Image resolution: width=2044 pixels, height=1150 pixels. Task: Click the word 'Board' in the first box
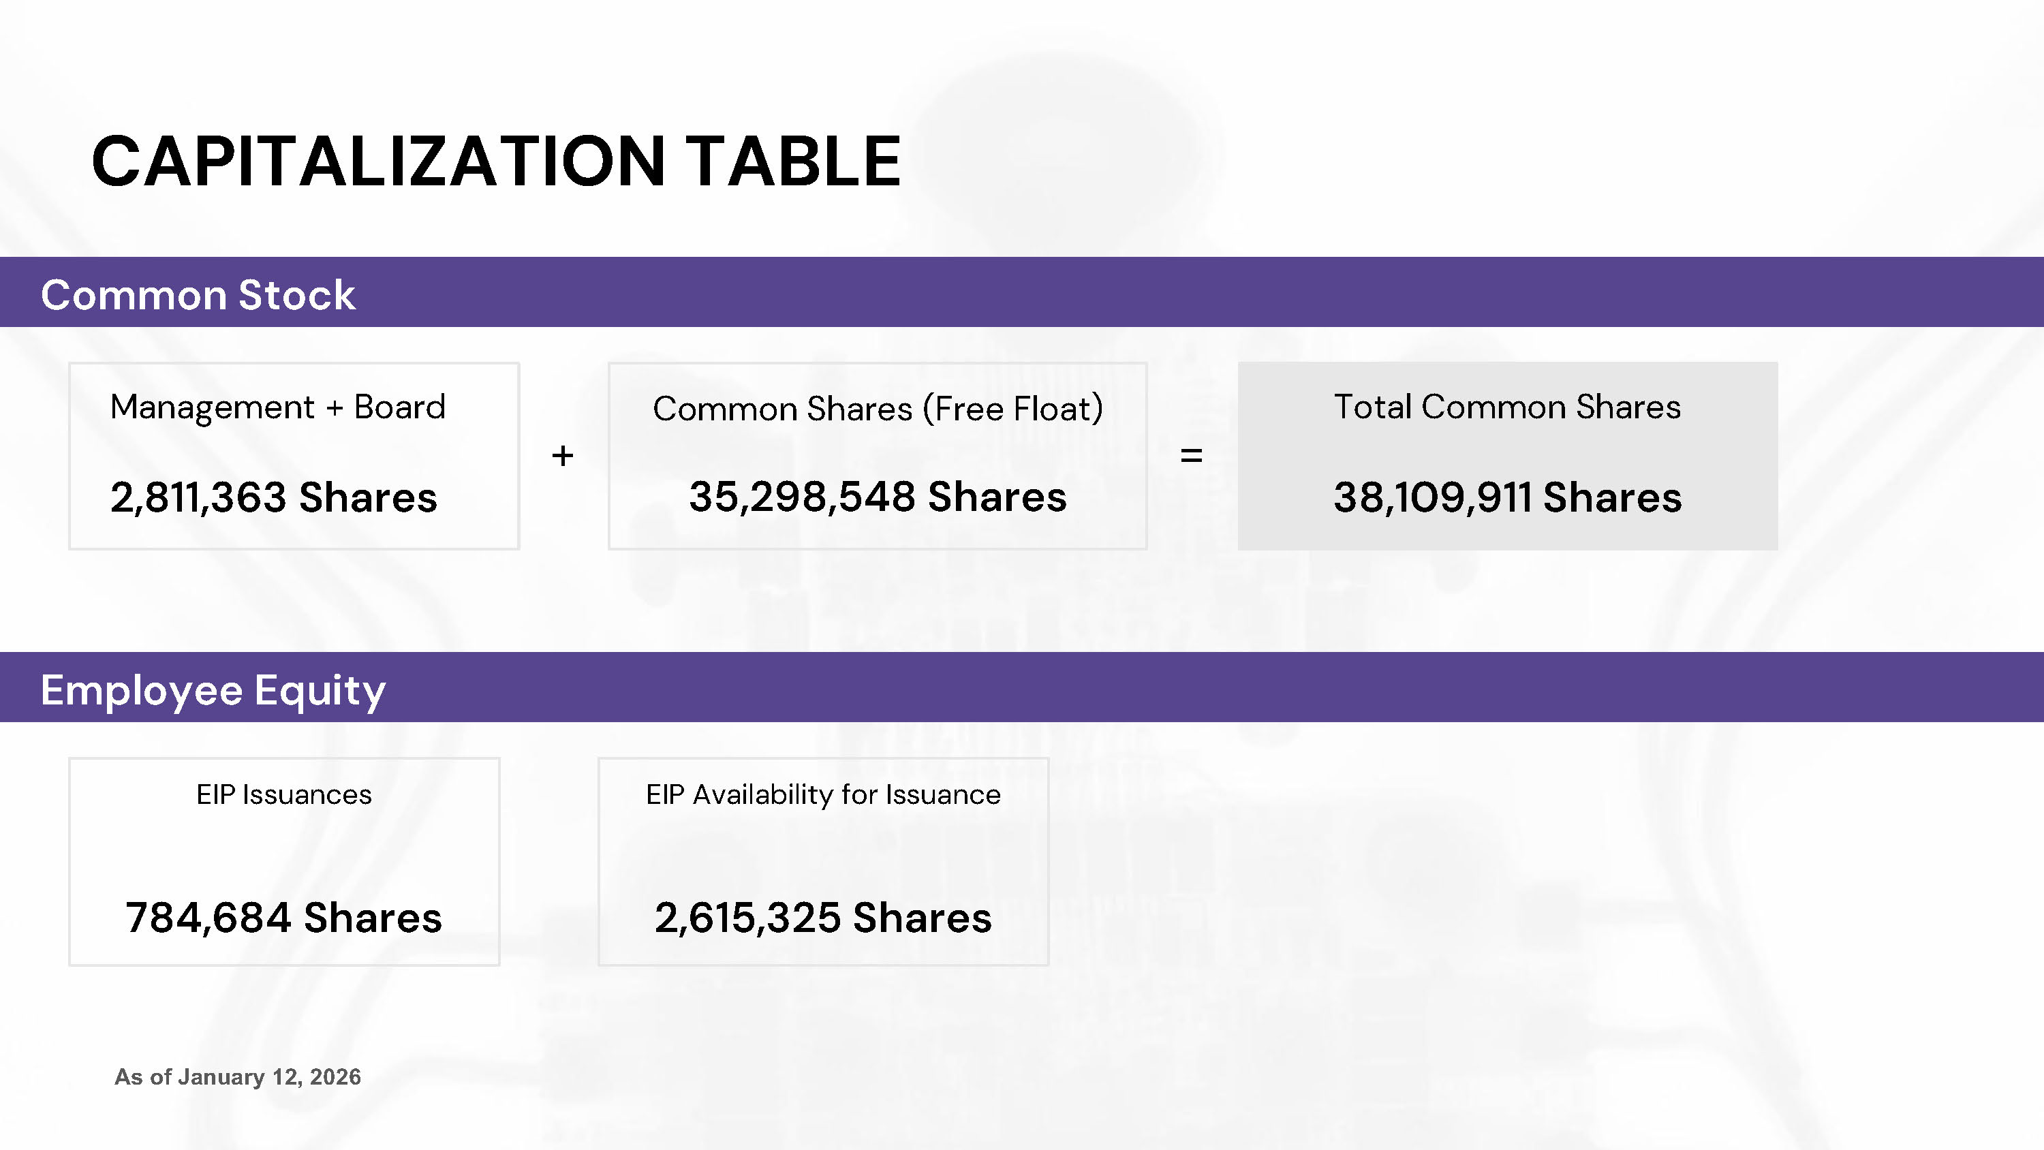[399, 407]
